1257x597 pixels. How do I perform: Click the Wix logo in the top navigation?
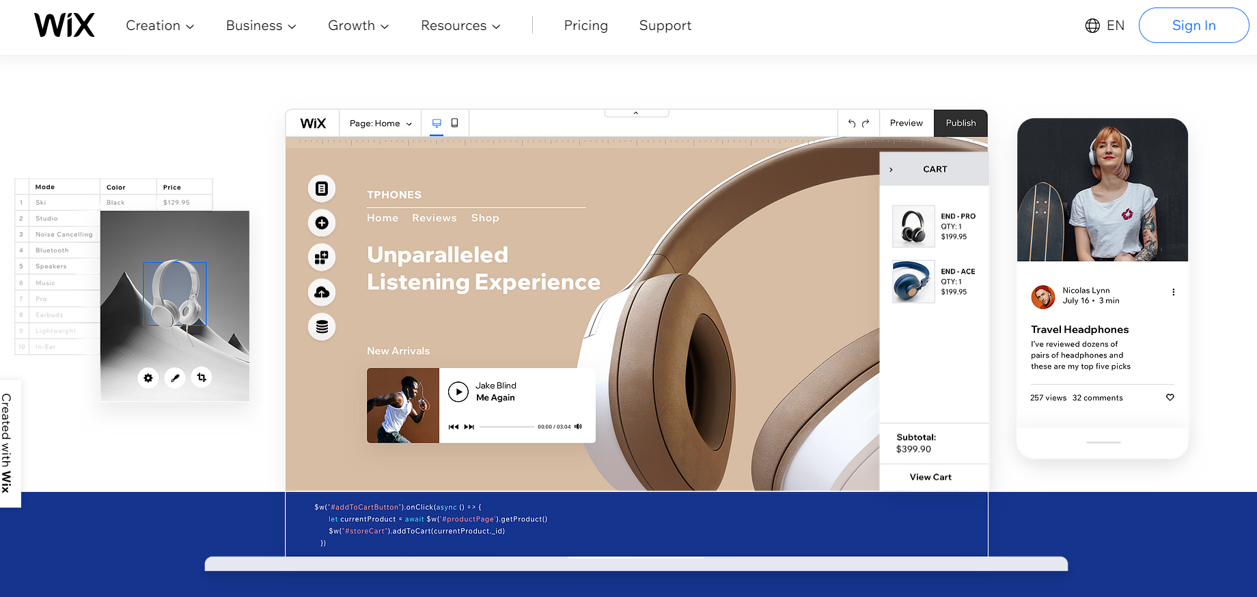click(x=64, y=25)
